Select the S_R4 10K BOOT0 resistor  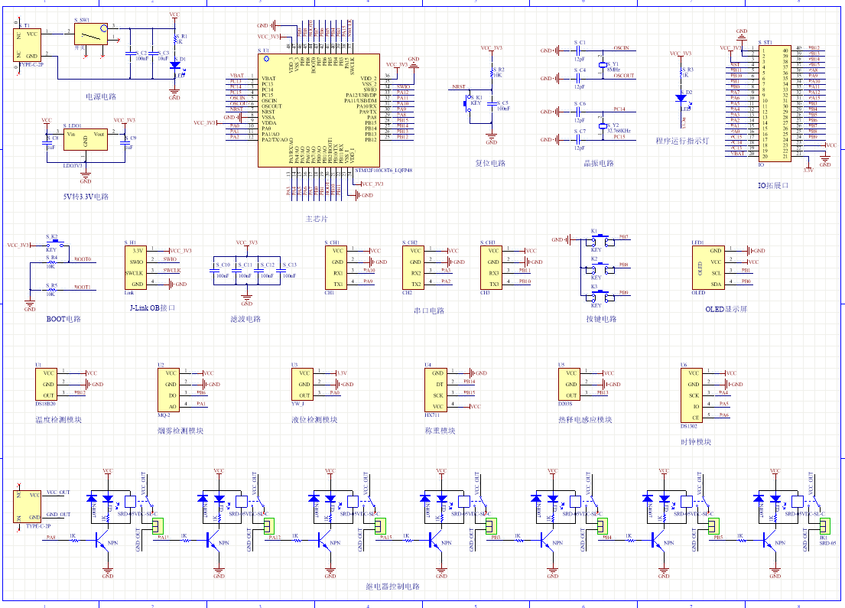pos(52,262)
